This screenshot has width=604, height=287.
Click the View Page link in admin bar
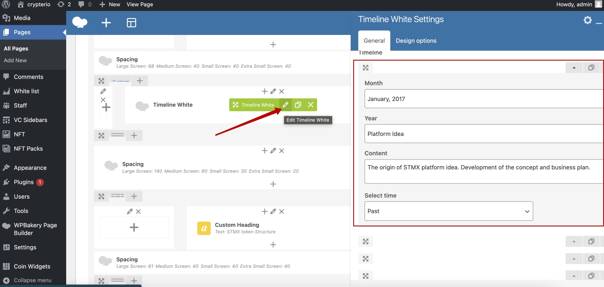(x=140, y=4)
